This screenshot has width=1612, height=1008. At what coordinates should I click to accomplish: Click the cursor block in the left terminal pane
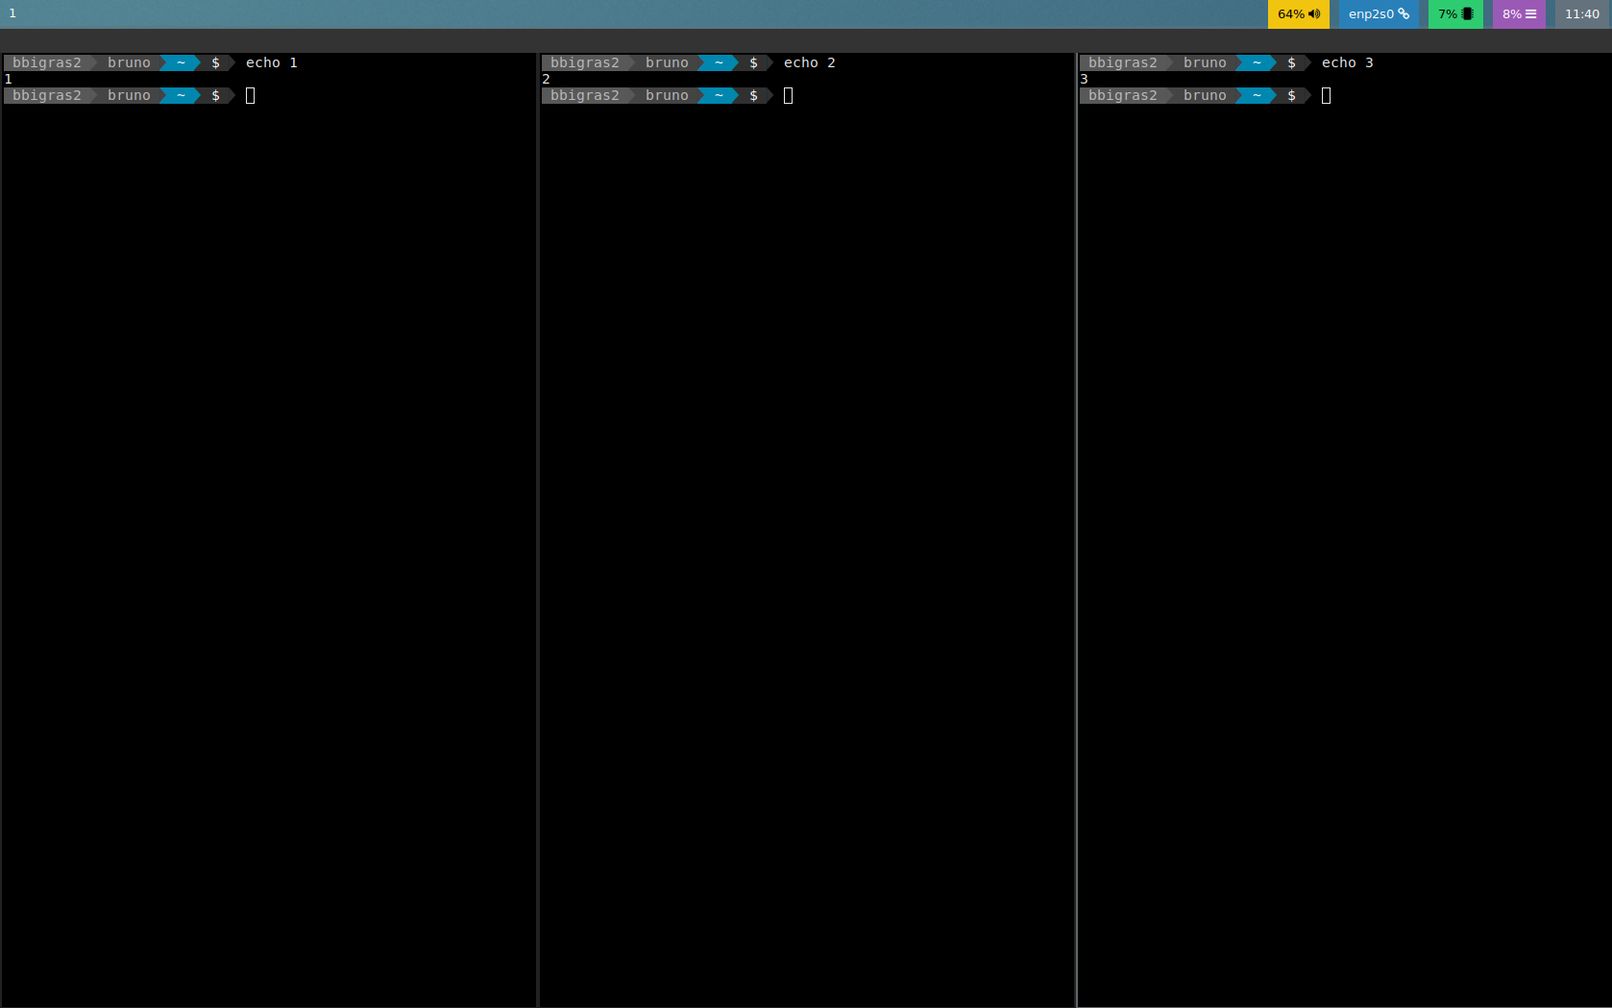pos(251,95)
